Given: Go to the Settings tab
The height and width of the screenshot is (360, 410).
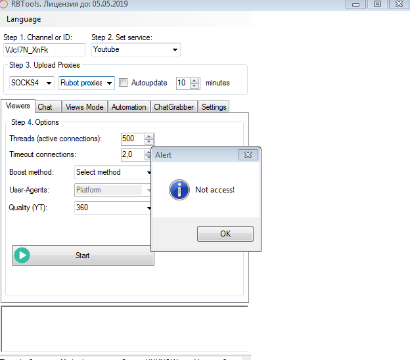Looking at the screenshot, I should (214, 107).
